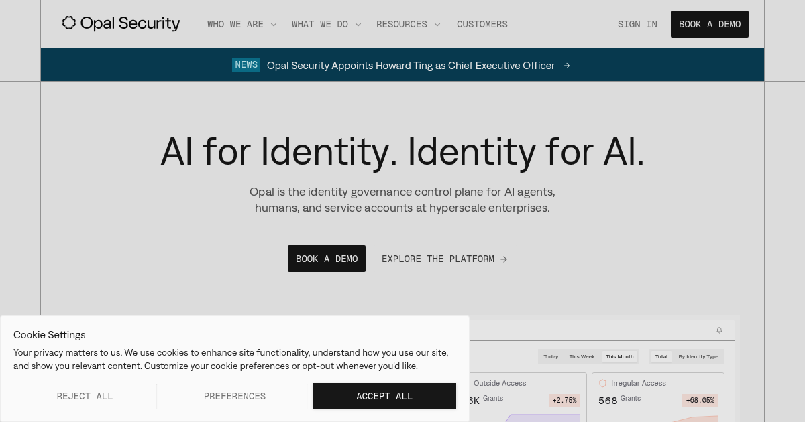Click the NEWS badge in banner
This screenshot has width=805, height=422.
(246, 65)
